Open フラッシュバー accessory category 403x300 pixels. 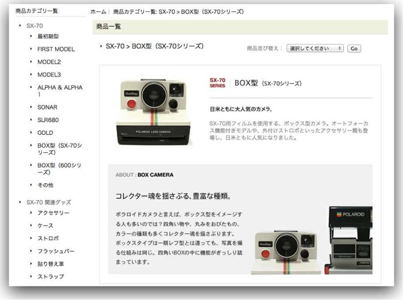click(x=56, y=251)
